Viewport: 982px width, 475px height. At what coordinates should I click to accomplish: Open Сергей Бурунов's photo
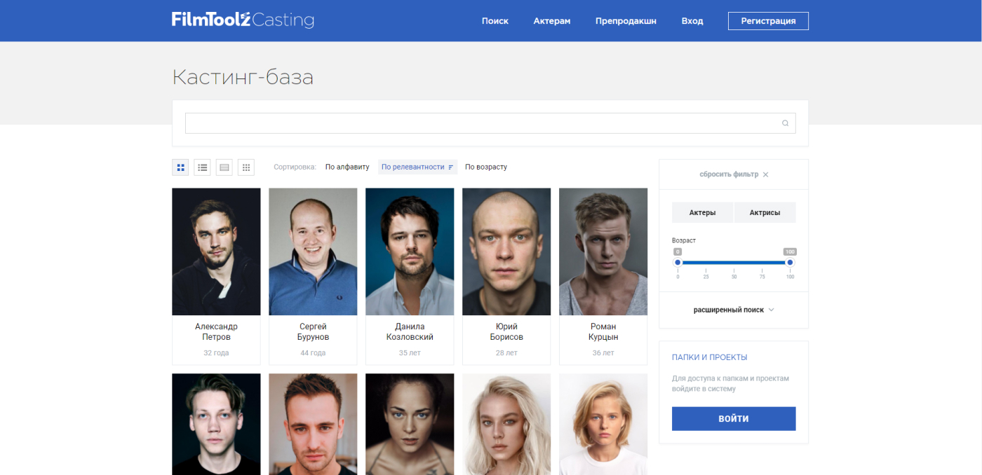tap(313, 252)
